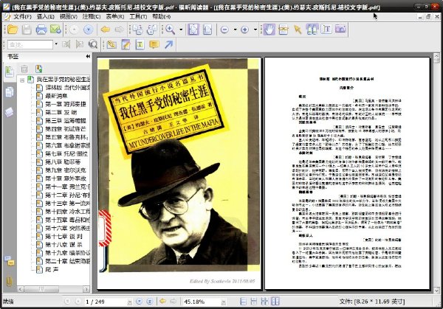Click the document vertical scrollbar down arrow
The width and height of the screenshot is (443, 309).
pyautogui.click(x=436, y=290)
